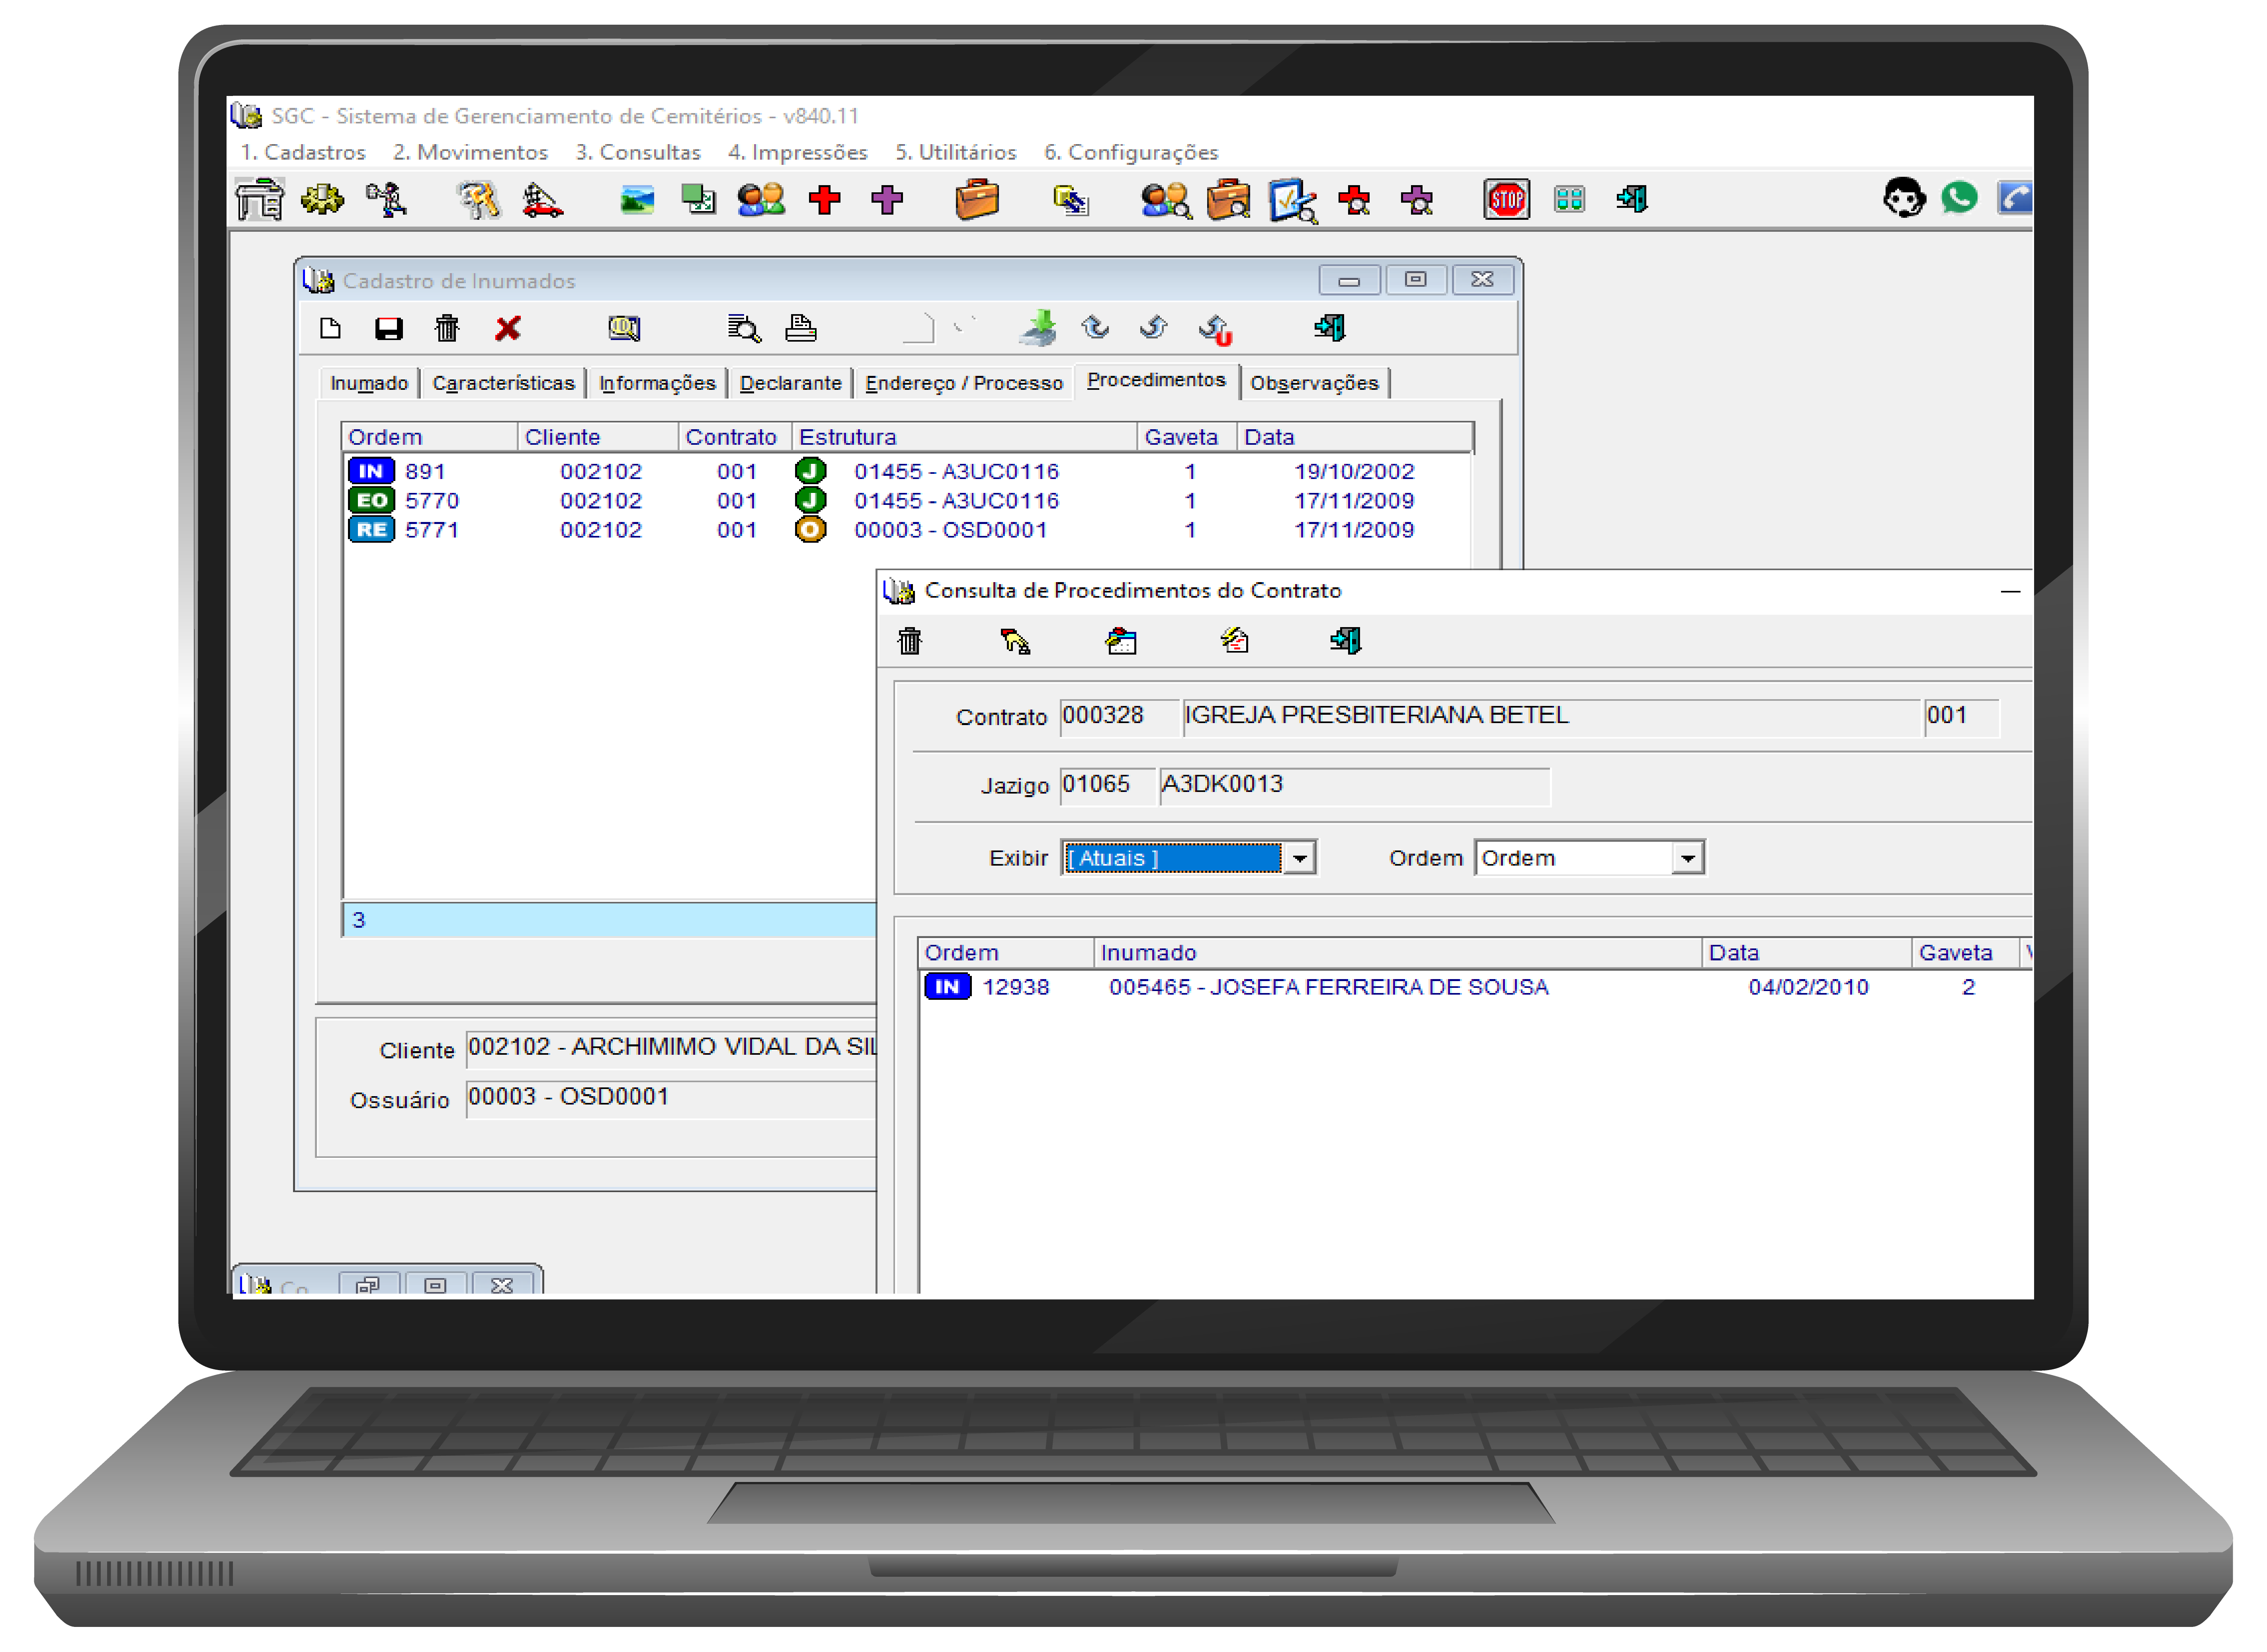Open the 6. Configurações menu

1131,152
